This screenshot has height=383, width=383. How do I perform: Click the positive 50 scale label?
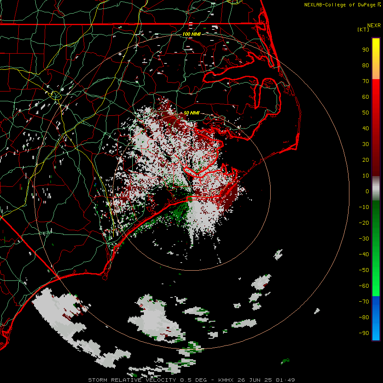click(366, 113)
